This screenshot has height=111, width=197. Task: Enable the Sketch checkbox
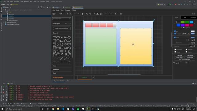(x=186, y=52)
